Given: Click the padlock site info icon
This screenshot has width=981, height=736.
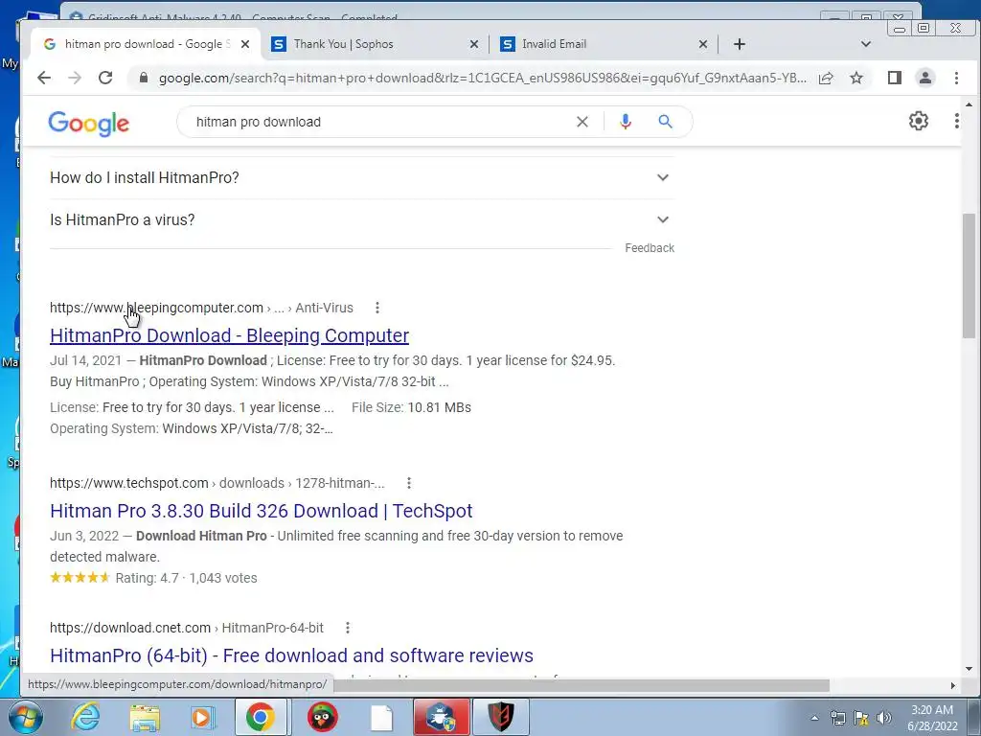Looking at the screenshot, I should (144, 78).
